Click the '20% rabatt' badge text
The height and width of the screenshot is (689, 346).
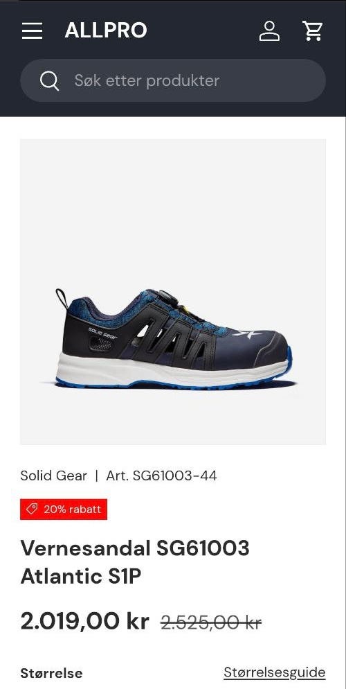[x=73, y=509]
